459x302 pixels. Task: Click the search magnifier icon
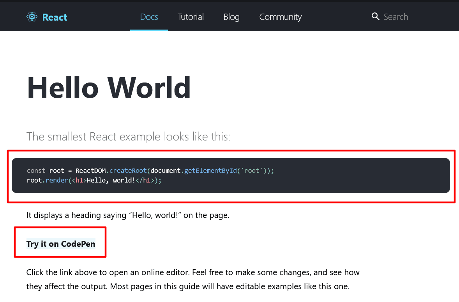coord(375,16)
